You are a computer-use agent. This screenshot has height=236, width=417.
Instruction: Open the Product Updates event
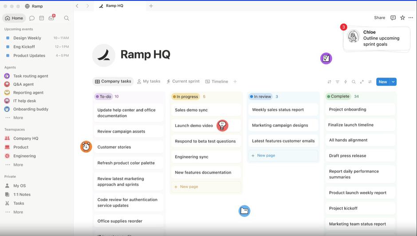point(37,55)
